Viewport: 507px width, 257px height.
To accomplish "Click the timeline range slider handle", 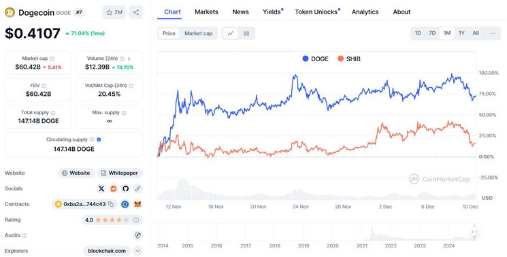I will (x=474, y=231).
